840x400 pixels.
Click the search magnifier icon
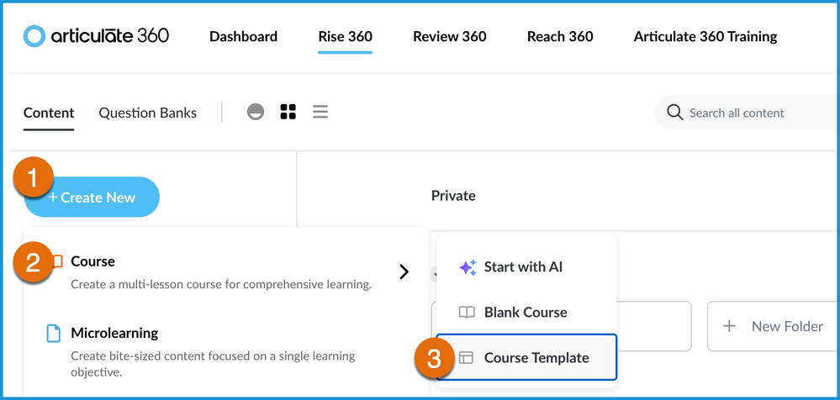click(674, 113)
